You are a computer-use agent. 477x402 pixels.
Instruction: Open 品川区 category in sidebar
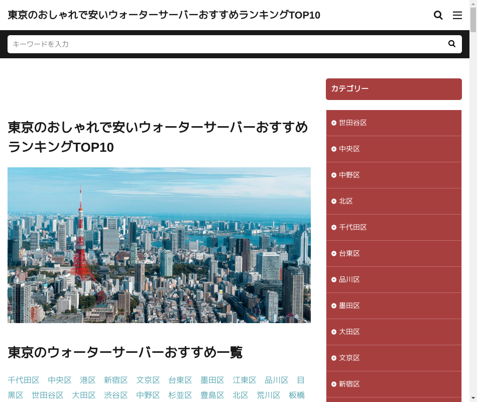(x=394, y=280)
